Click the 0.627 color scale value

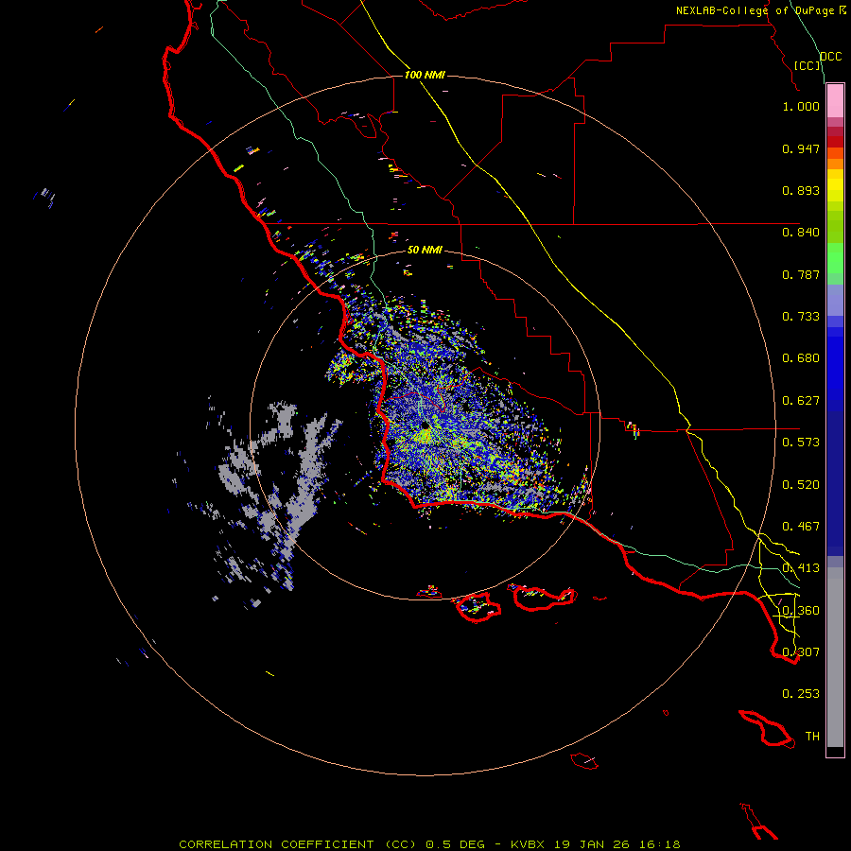pos(801,401)
